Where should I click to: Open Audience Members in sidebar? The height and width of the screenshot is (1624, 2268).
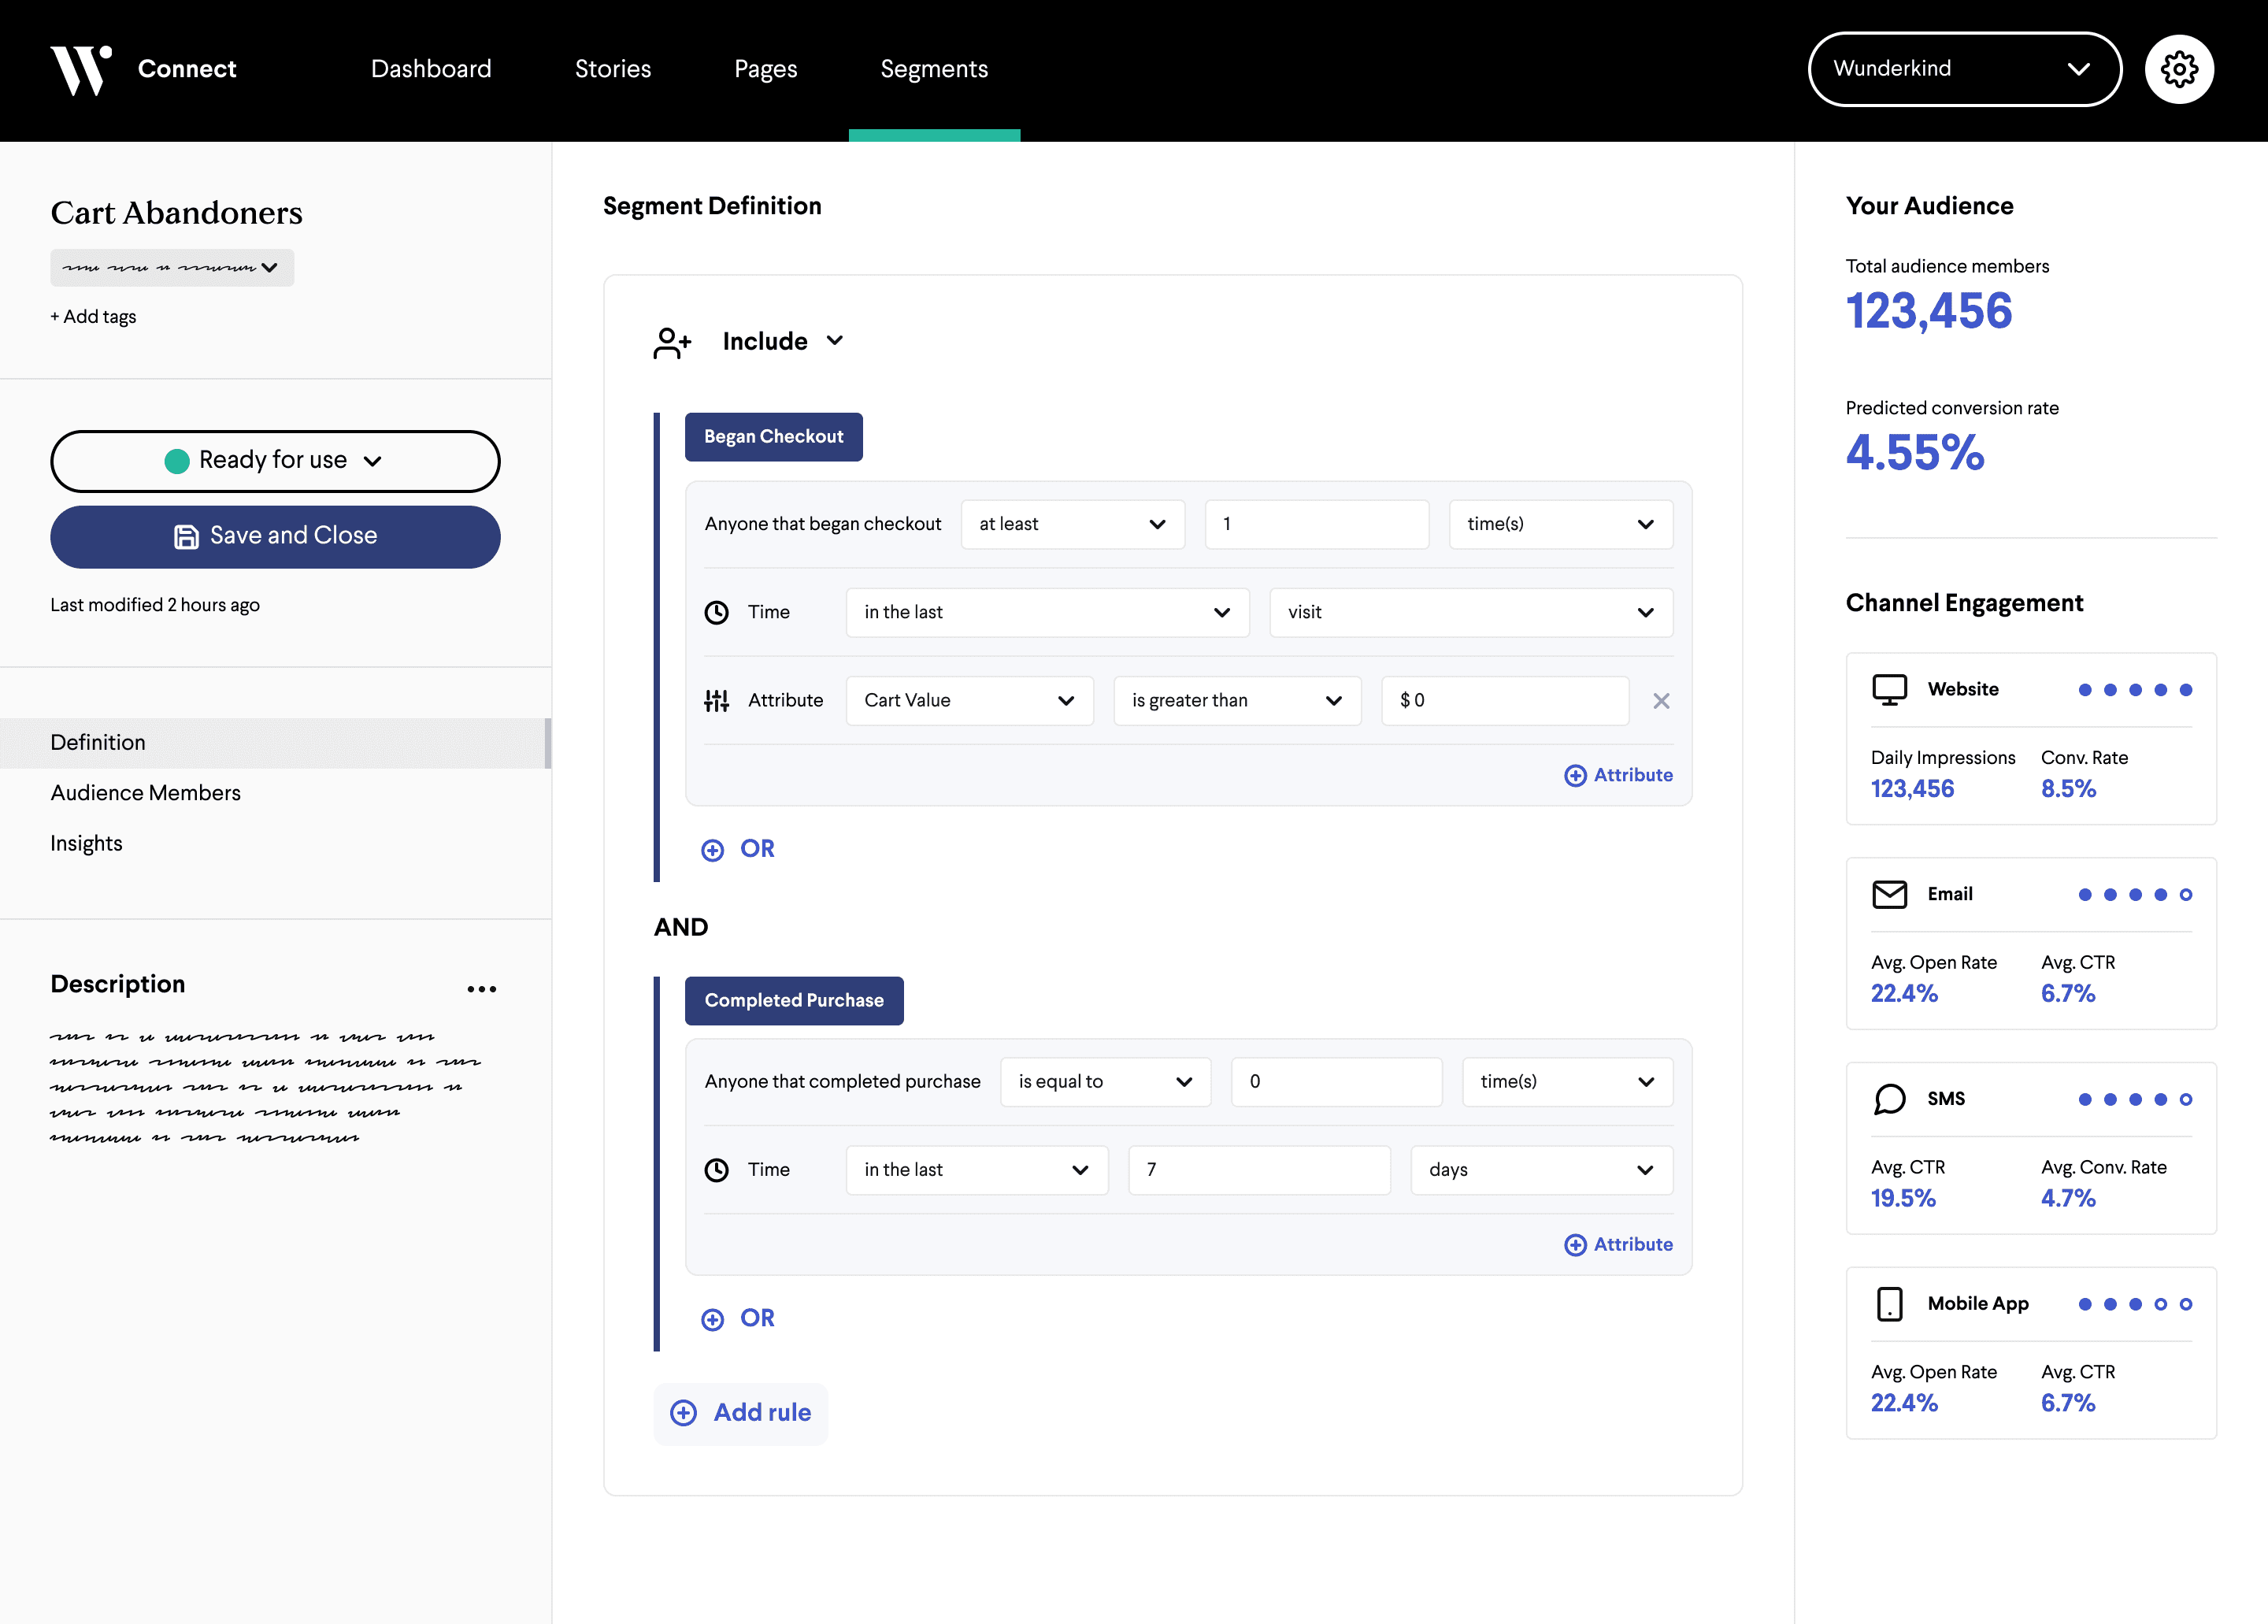click(x=145, y=793)
